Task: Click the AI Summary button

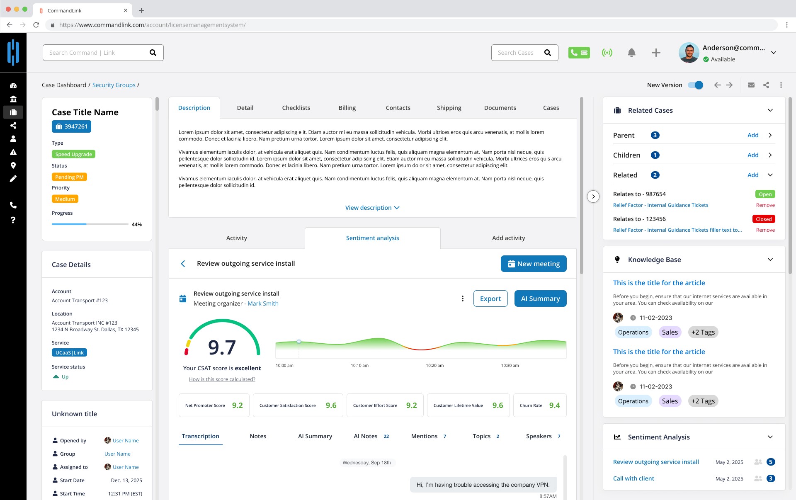Action: pyautogui.click(x=540, y=299)
